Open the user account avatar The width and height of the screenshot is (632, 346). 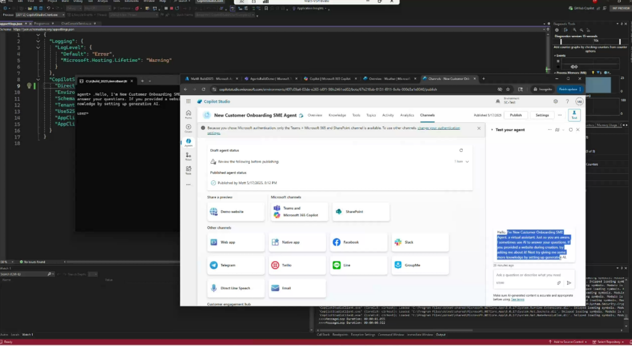pos(579,101)
